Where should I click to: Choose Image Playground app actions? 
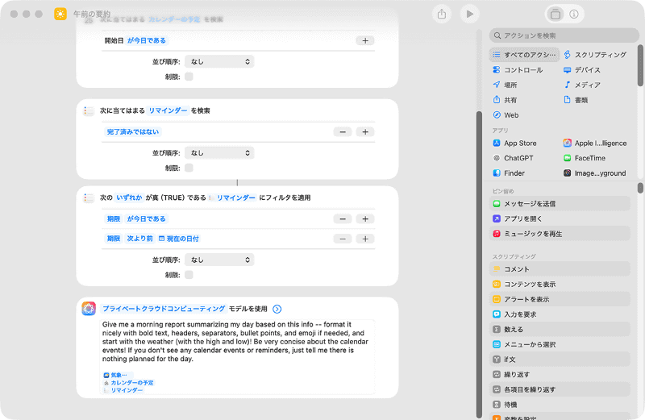595,173
